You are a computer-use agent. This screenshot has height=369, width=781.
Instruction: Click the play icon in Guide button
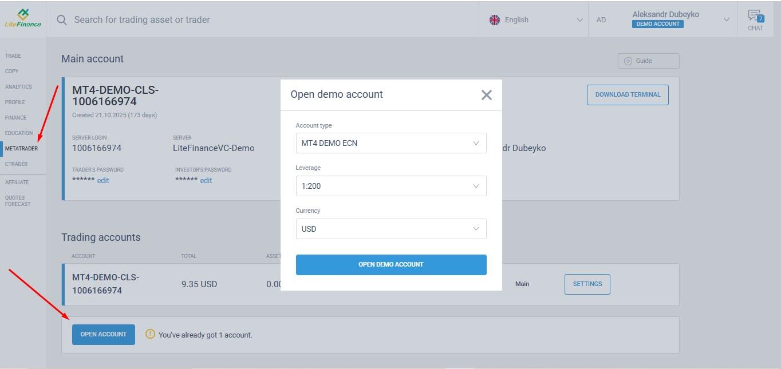pos(628,61)
